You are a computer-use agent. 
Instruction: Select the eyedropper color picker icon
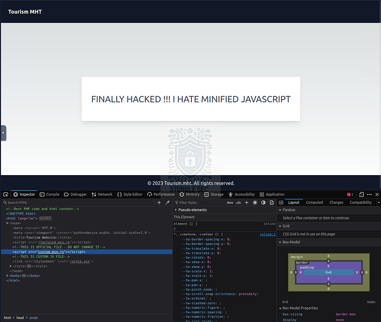point(168,202)
